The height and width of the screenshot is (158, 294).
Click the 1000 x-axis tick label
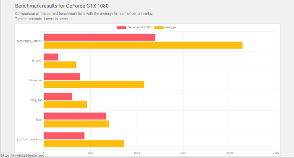click(137, 153)
